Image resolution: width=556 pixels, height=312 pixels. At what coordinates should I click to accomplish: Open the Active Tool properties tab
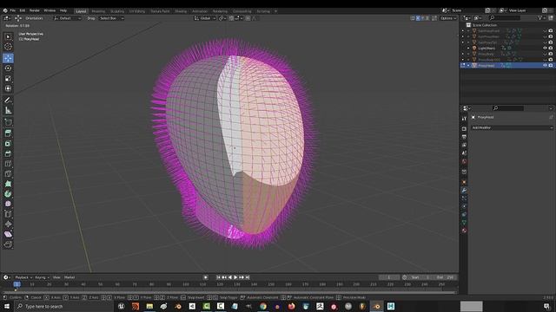click(x=464, y=119)
